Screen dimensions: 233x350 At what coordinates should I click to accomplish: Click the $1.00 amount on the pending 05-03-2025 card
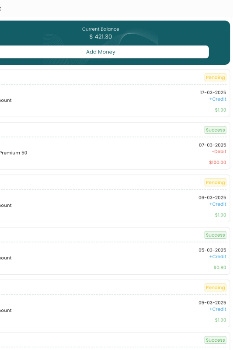tap(220, 320)
